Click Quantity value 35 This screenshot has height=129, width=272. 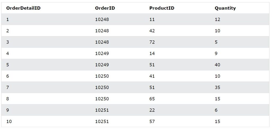pyautogui.click(x=217, y=88)
